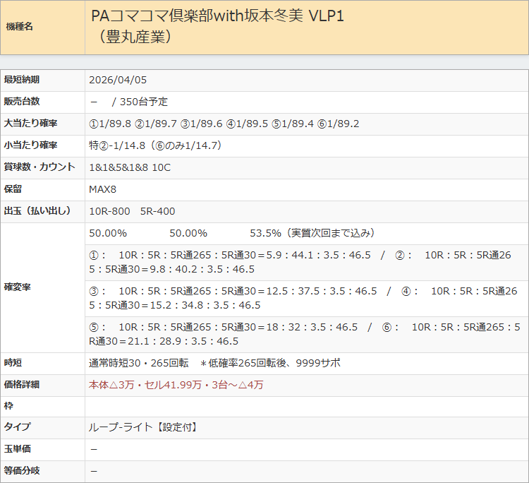Select the 販売台数 row label
529x483 pixels.
(x=22, y=101)
